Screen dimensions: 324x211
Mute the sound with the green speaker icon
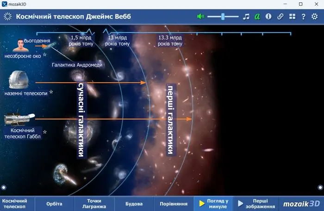click(200, 16)
